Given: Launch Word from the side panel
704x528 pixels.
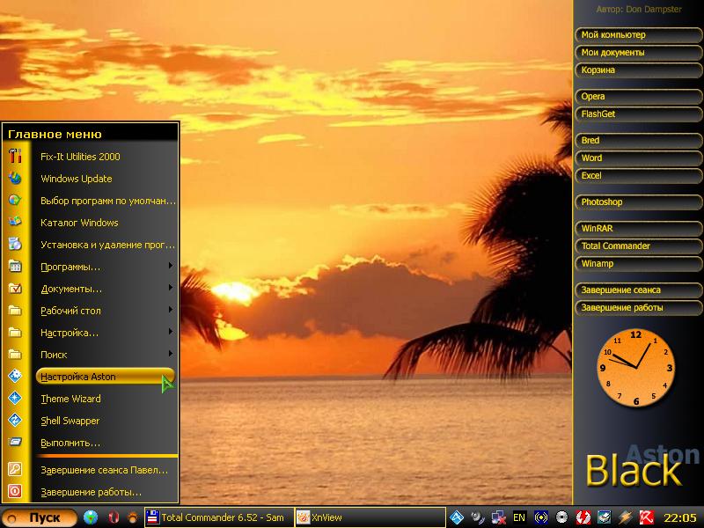Looking at the screenshot, I should [639, 158].
